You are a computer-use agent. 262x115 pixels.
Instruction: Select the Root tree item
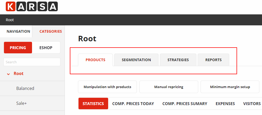[x=19, y=74]
